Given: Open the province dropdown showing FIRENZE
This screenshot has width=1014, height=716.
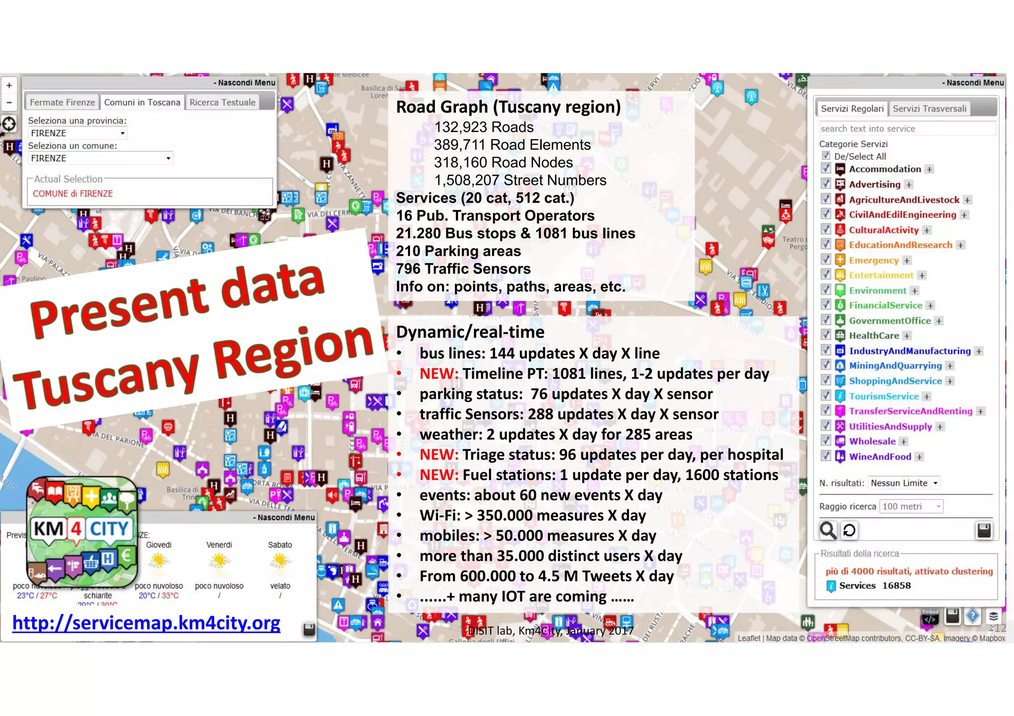Looking at the screenshot, I should [78, 133].
